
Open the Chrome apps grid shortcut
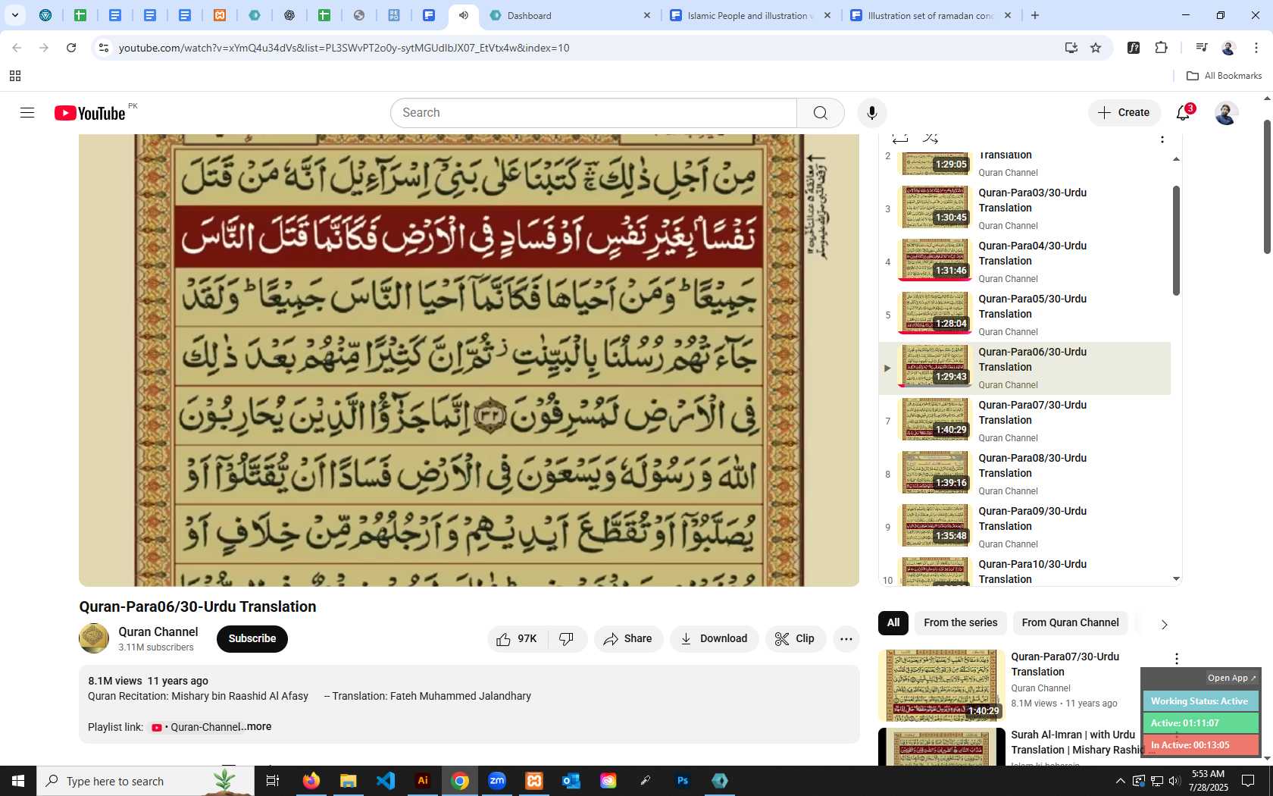tap(14, 76)
